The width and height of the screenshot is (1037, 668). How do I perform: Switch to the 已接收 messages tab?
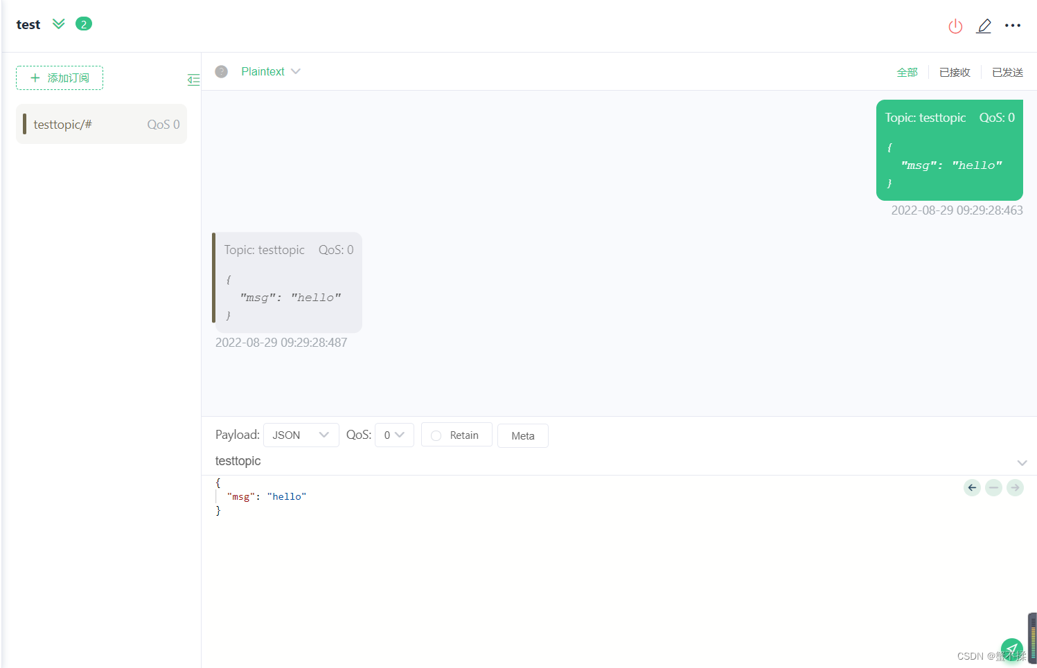click(x=955, y=71)
